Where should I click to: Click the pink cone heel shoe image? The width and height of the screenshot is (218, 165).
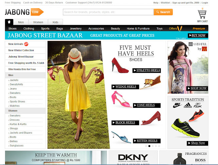[x=121, y=99]
